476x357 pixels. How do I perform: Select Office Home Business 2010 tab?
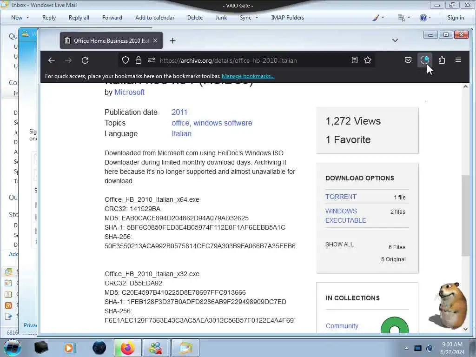(111, 41)
